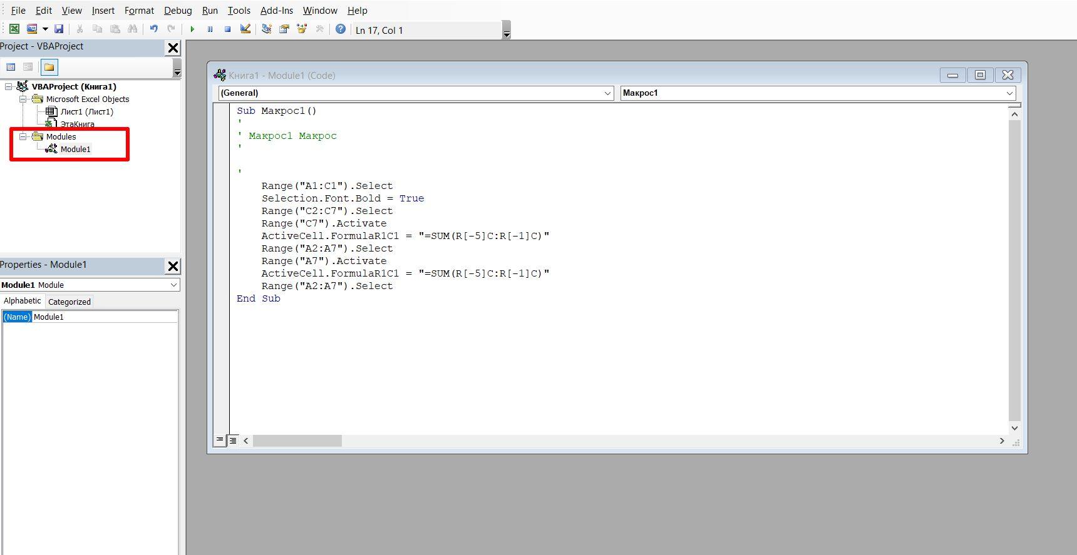Click the code line Selection.Font.Bold = True

pyautogui.click(x=343, y=198)
